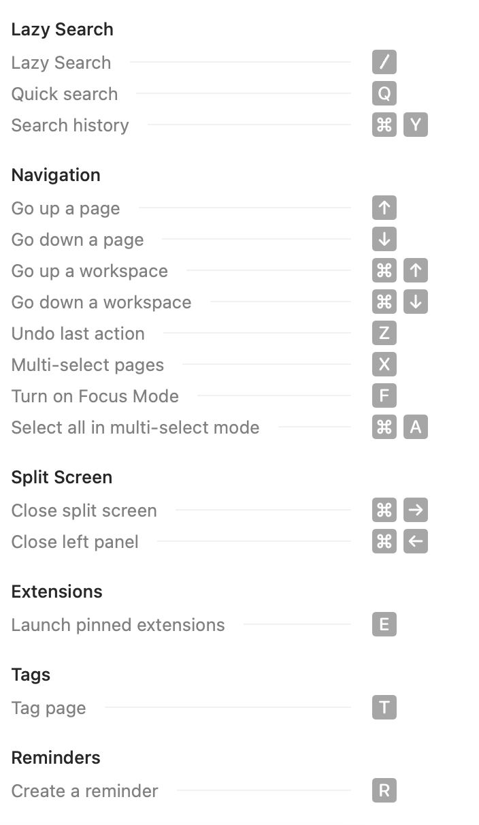The height and width of the screenshot is (825, 479).
Task: Select the Search history shortcut label
Action: tap(70, 125)
